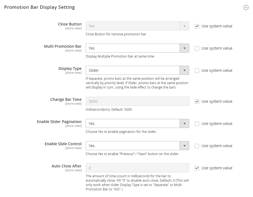The height and width of the screenshot is (197, 253).
Task: Uncheck Use system value for Auto Close After
Action: tap(197, 168)
